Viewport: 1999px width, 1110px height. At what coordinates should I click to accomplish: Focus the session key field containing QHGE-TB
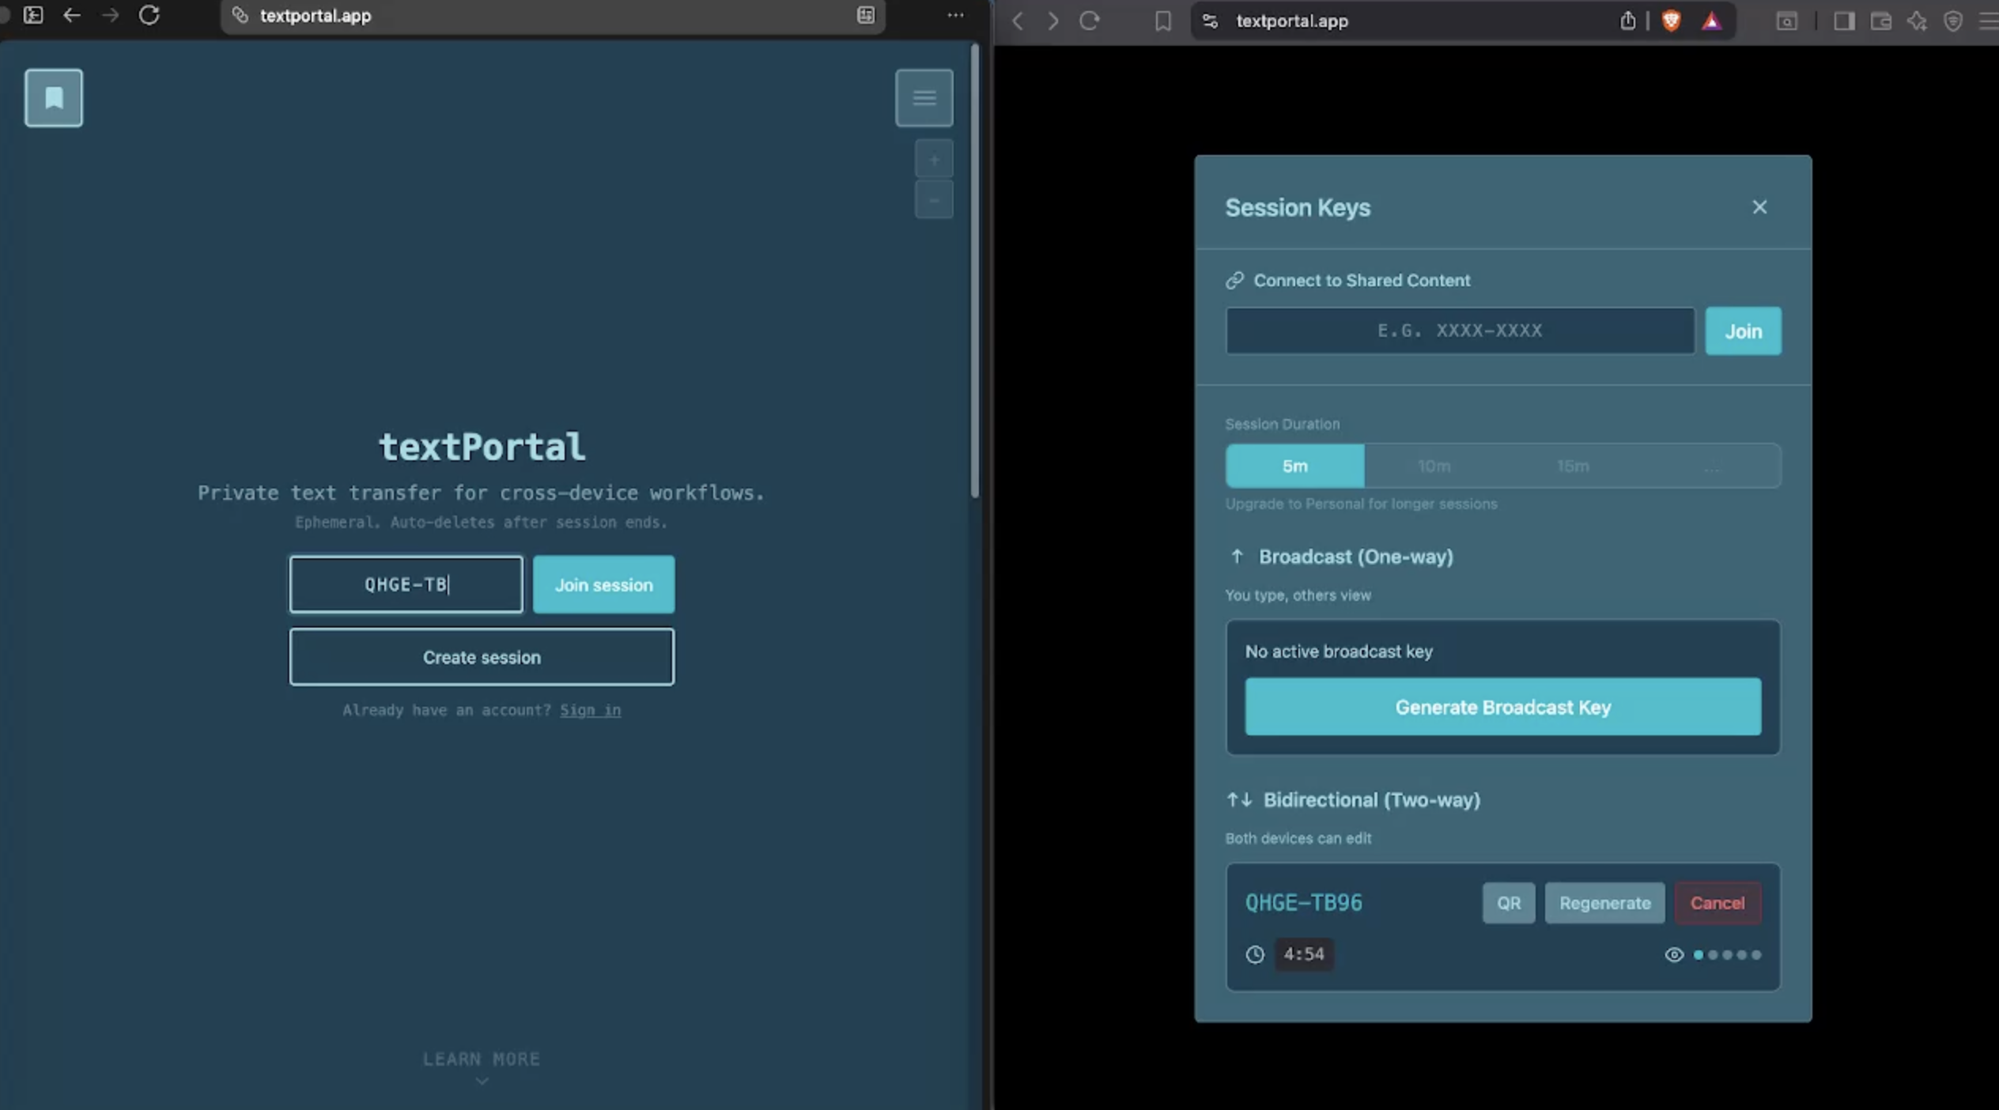[x=406, y=584]
